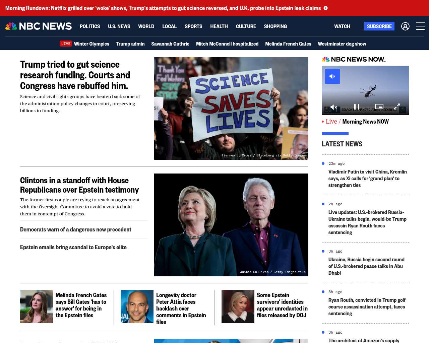Screen dimensions: 429x343
Task: Open the Local menu item
Action: [169, 26]
